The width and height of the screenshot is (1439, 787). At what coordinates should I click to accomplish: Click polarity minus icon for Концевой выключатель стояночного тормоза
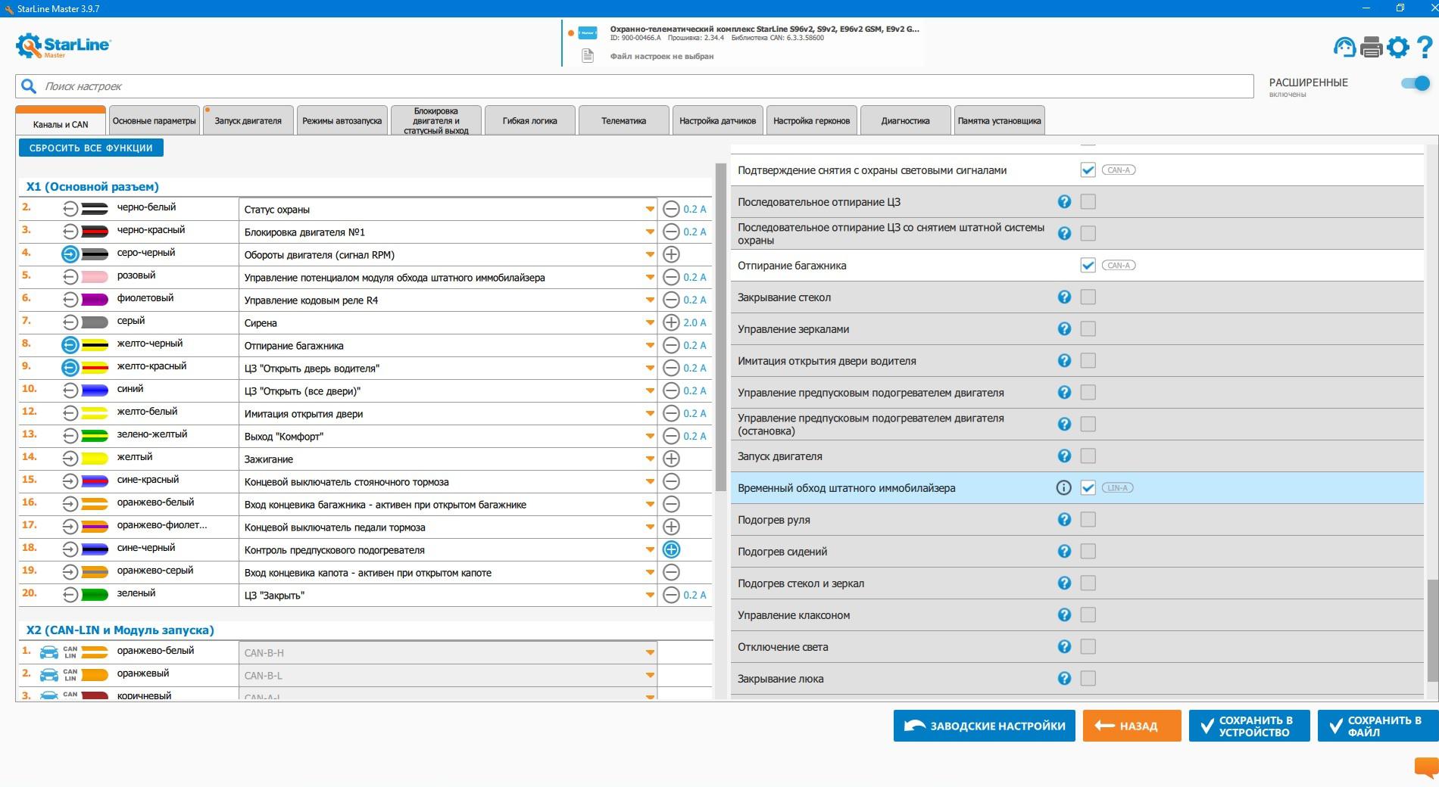(671, 481)
